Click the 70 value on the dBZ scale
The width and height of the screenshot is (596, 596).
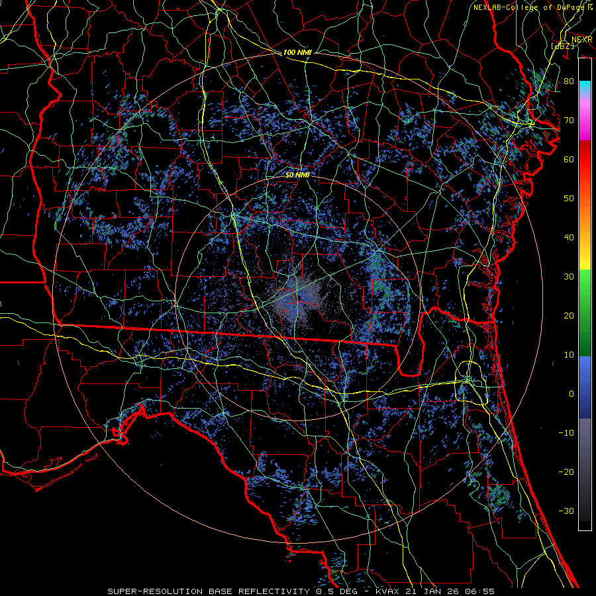tap(569, 120)
